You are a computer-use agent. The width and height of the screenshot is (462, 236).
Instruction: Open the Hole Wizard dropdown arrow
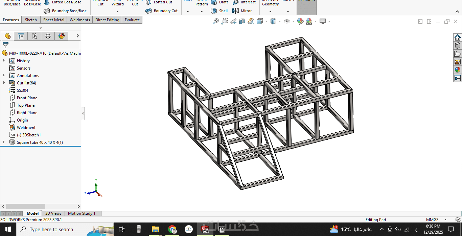(117, 11)
